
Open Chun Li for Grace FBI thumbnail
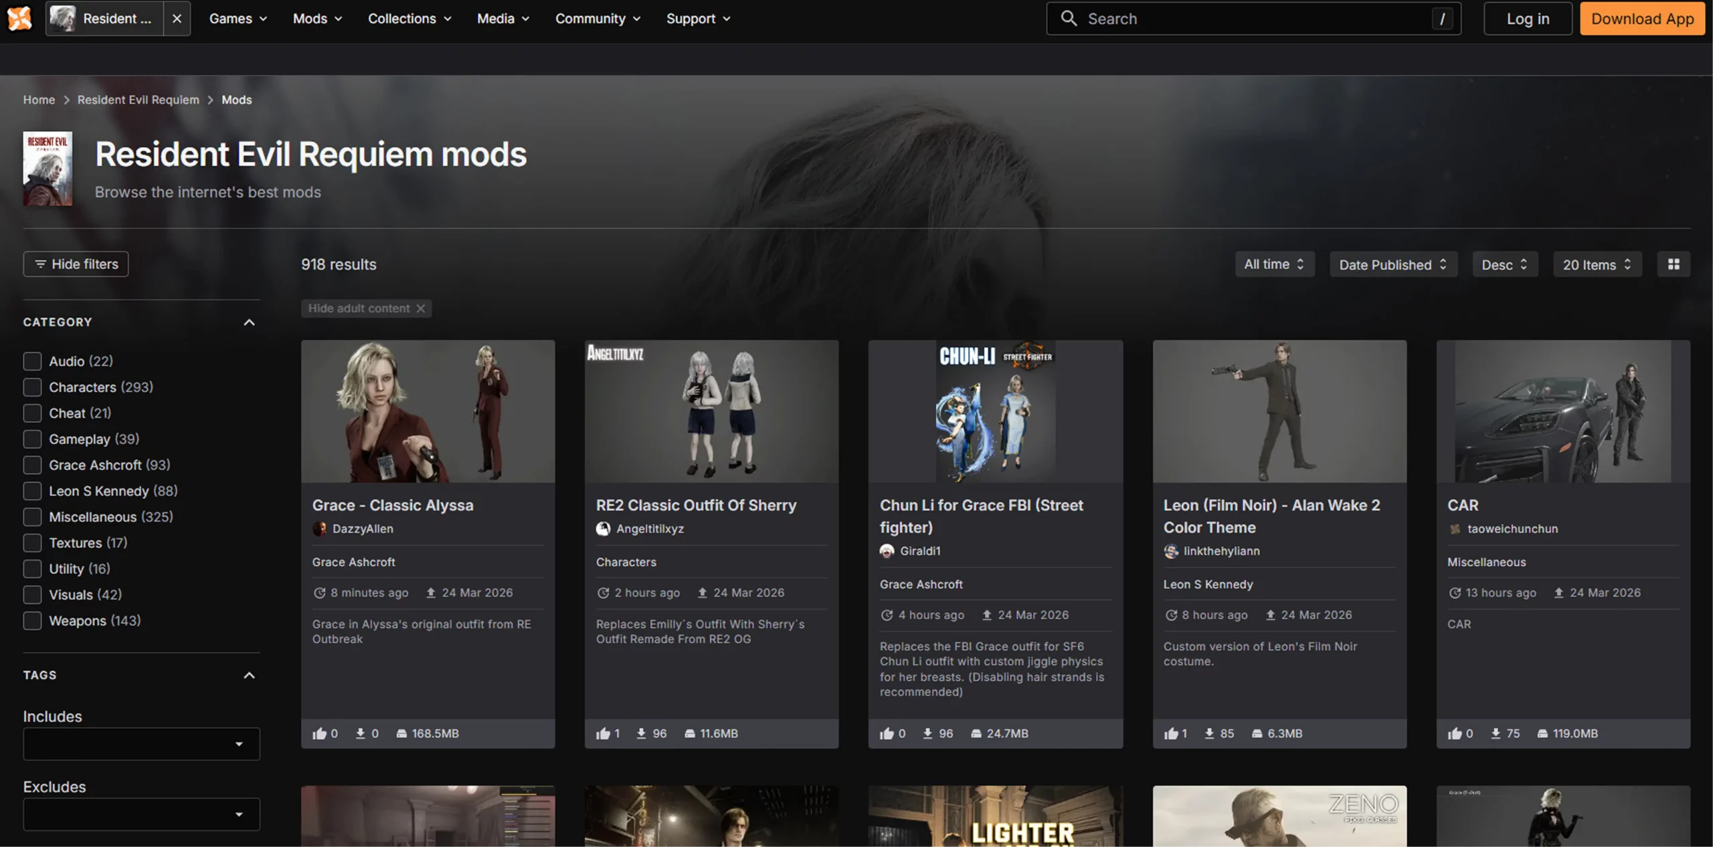995,411
